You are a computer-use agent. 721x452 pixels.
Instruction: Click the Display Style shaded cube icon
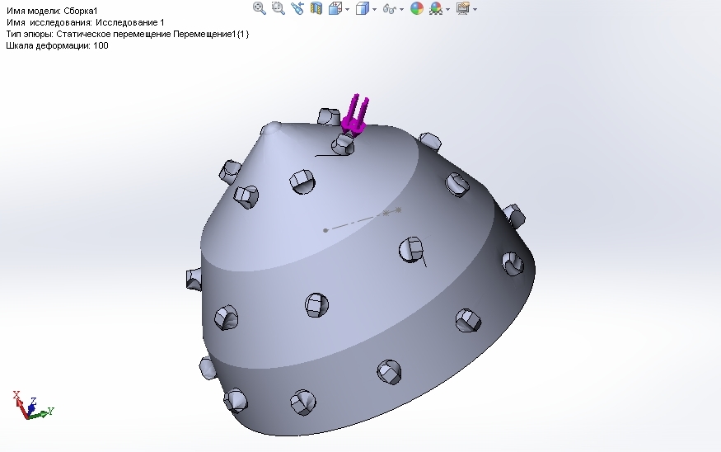363,8
